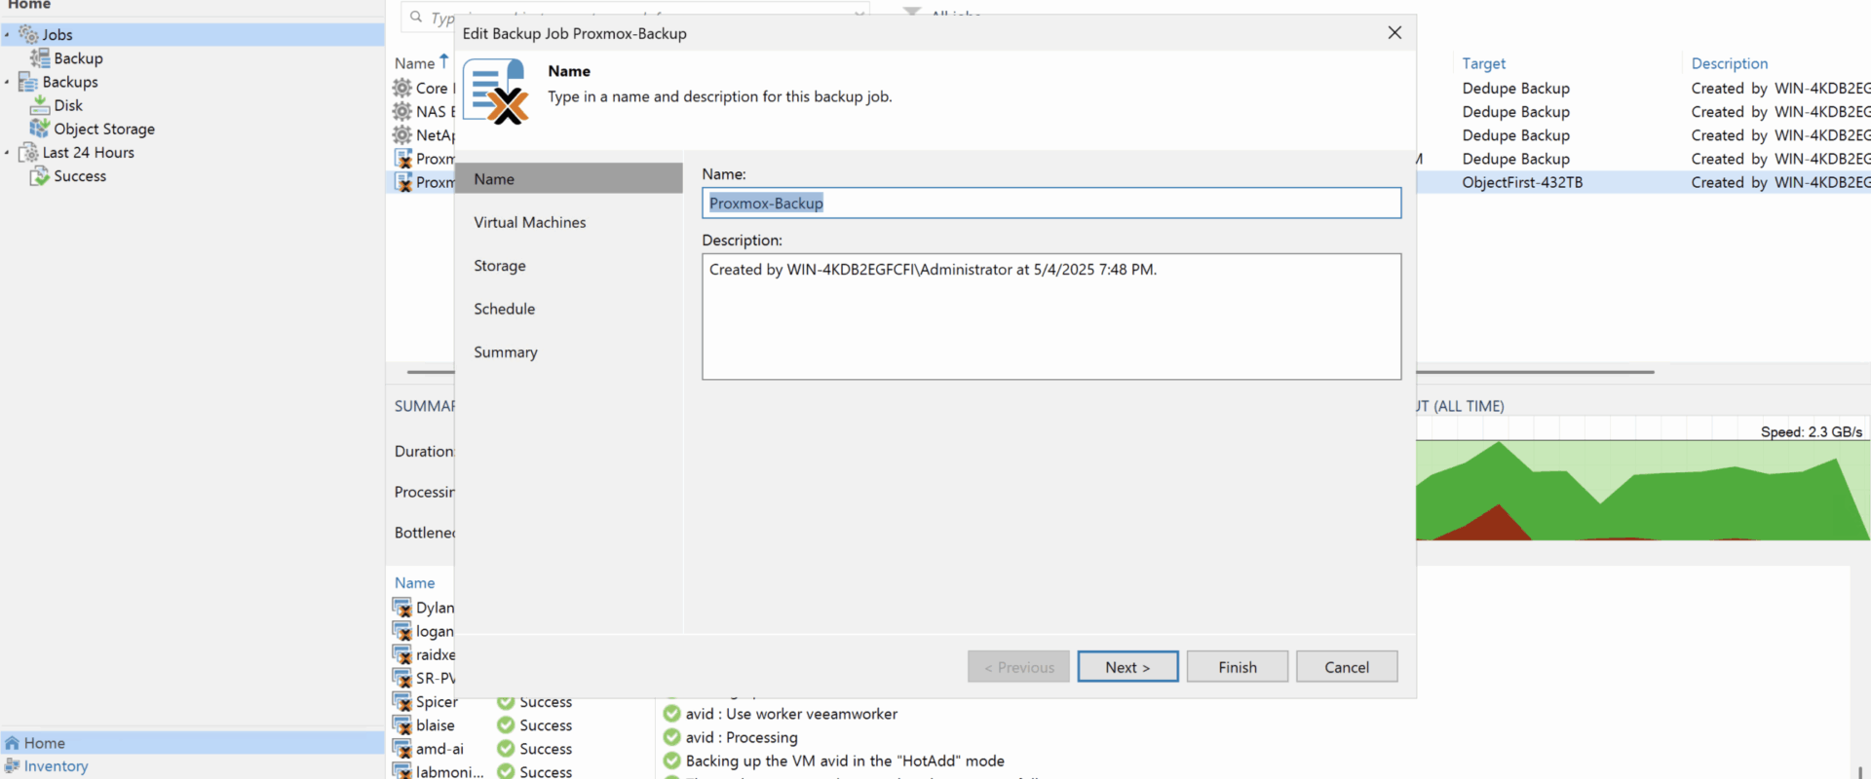Click the green check beside 'avid : Processing'
Screen dimensions: 1871x779
coord(671,737)
